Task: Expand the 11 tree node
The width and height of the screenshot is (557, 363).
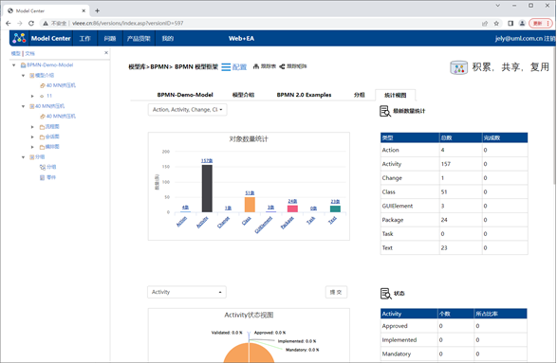Action: point(32,96)
